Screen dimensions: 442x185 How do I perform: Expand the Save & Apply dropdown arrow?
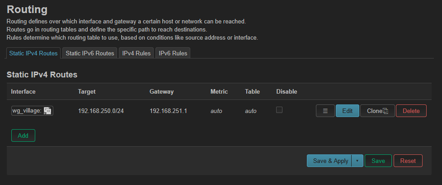click(x=357, y=161)
